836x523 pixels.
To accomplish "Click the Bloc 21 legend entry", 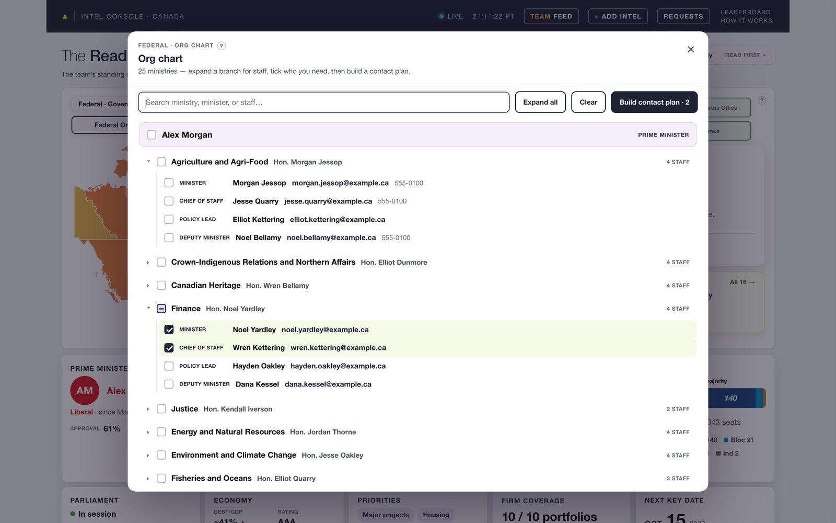I will click(739, 440).
